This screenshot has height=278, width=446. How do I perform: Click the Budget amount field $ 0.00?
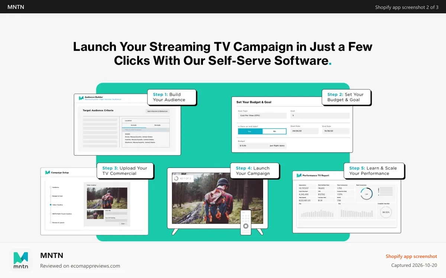pyautogui.click(x=262, y=146)
